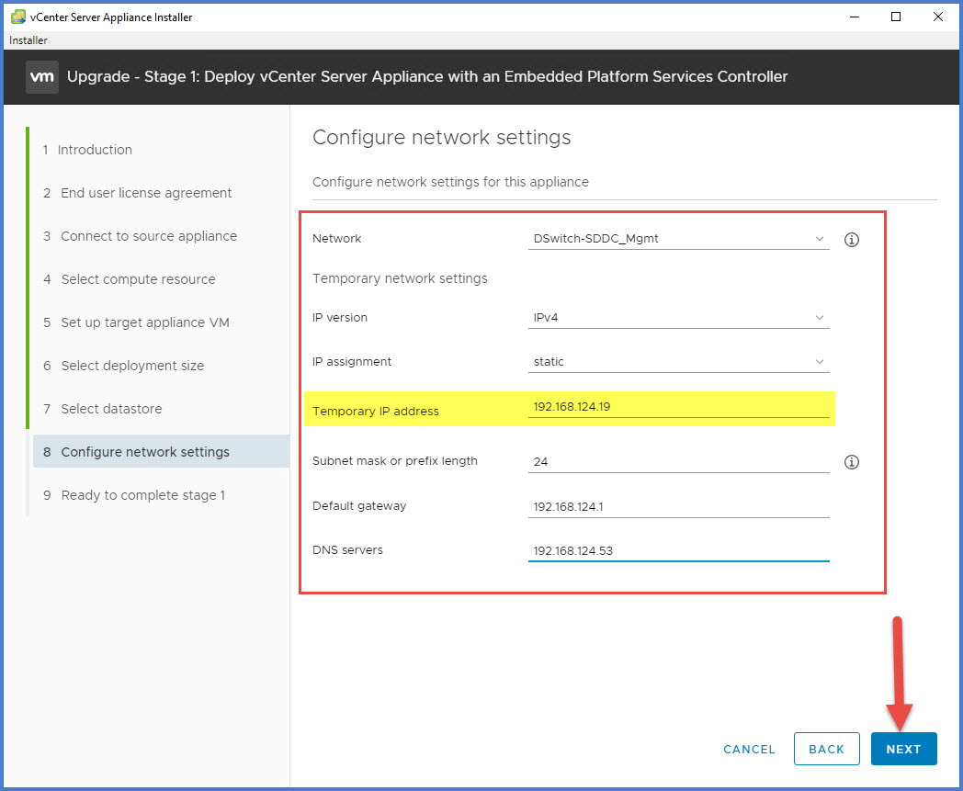Screen dimensions: 963x791
Task: Select step 2 End user license agreement
Action: click(145, 193)
